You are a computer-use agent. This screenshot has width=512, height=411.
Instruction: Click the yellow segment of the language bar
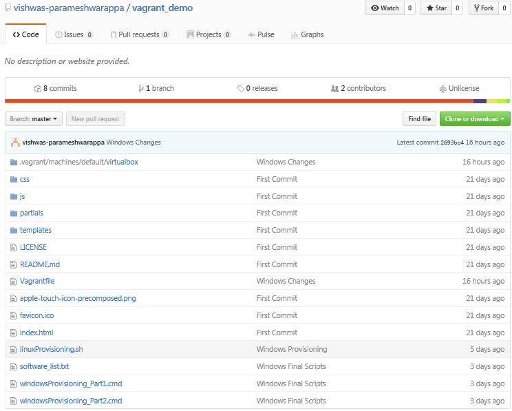click(492, 101)
